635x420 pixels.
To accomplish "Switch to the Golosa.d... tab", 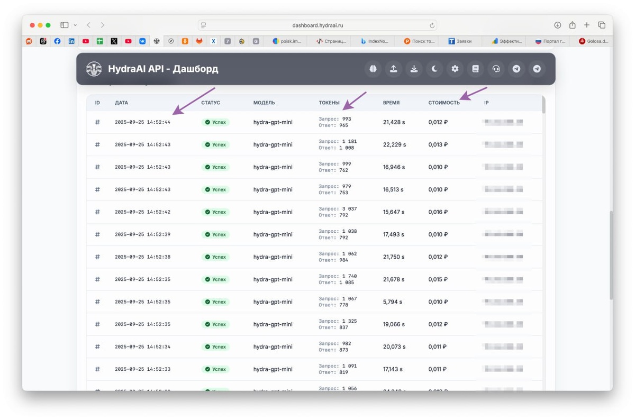I will coord(594,41).
